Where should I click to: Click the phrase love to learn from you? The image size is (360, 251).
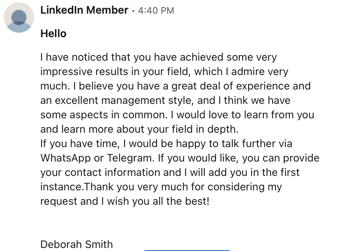(x=261, y=115)
